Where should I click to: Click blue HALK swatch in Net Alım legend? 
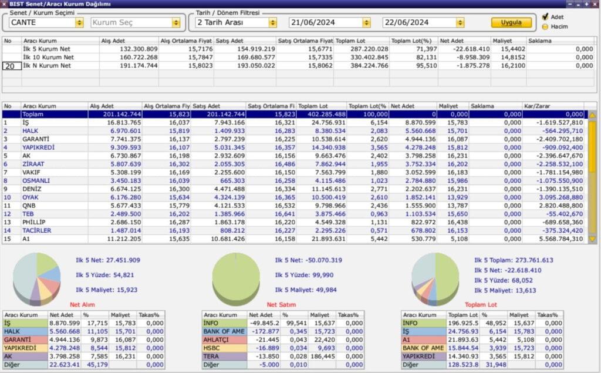click(25, 331)
